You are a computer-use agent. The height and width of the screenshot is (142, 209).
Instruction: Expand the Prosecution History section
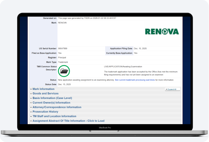coord(45,112)
